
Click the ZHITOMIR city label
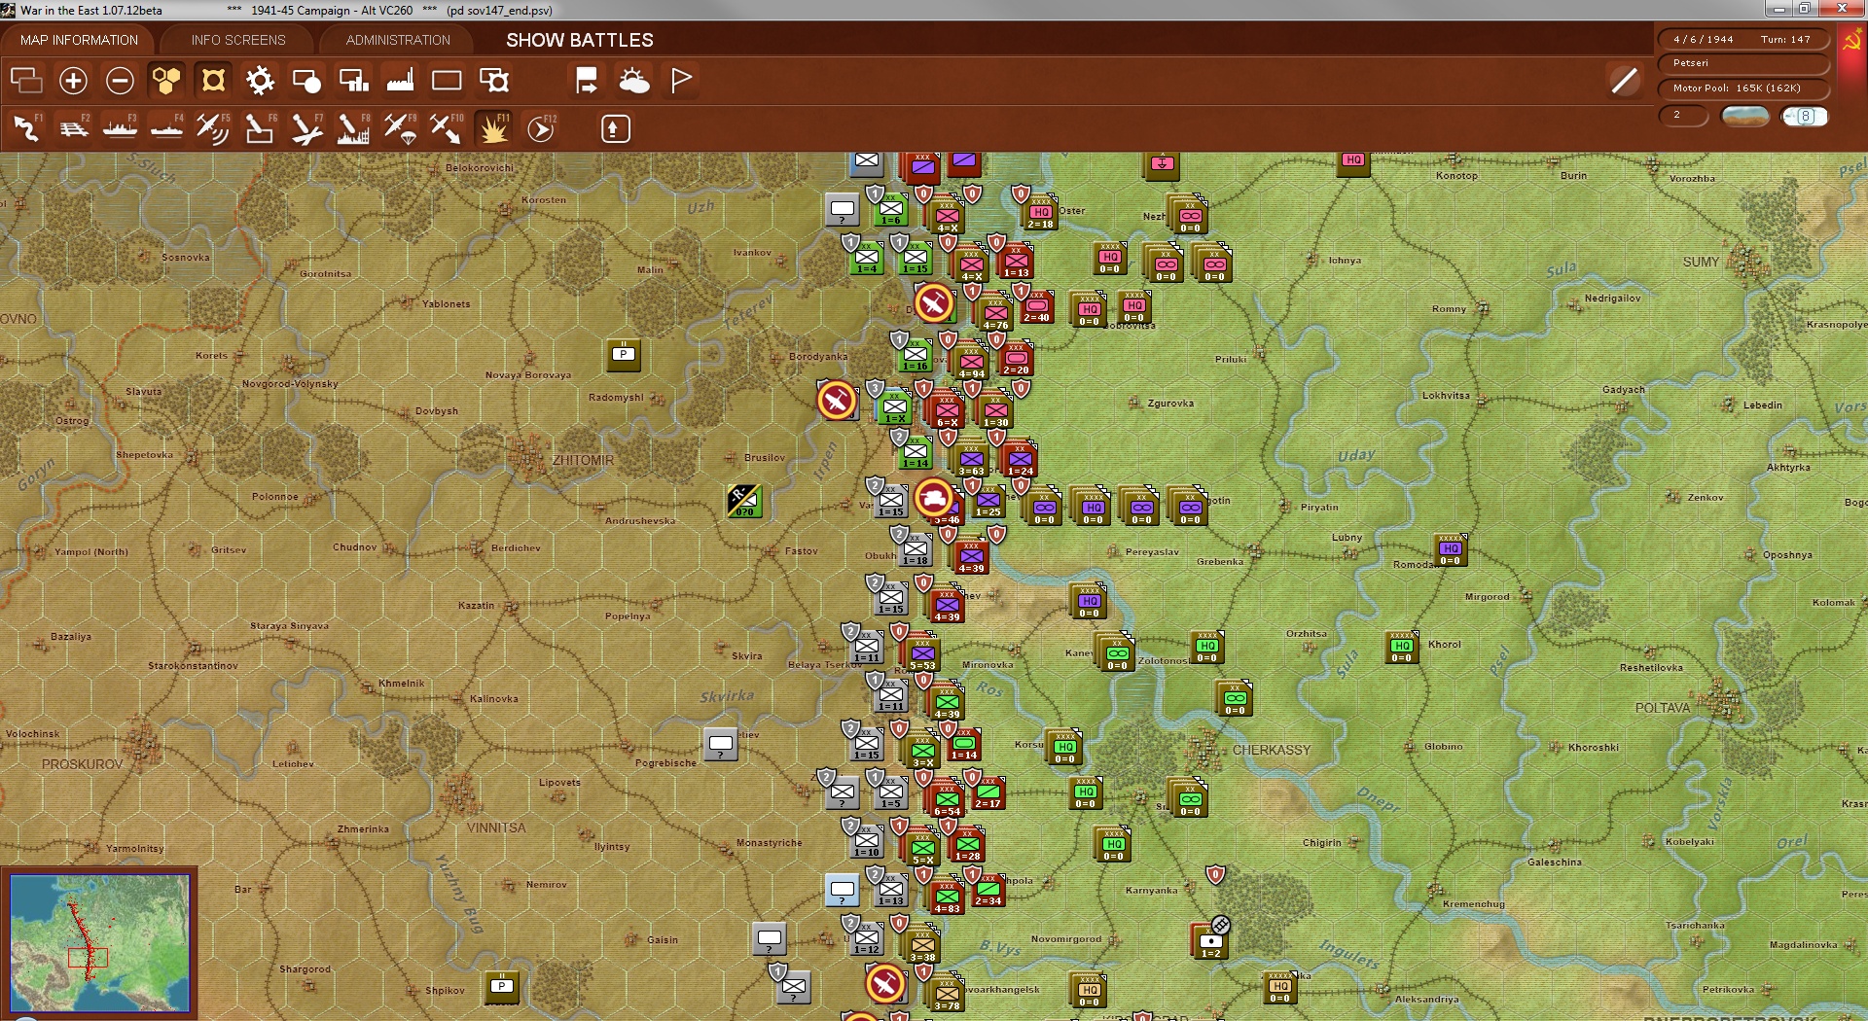[583, 460]
